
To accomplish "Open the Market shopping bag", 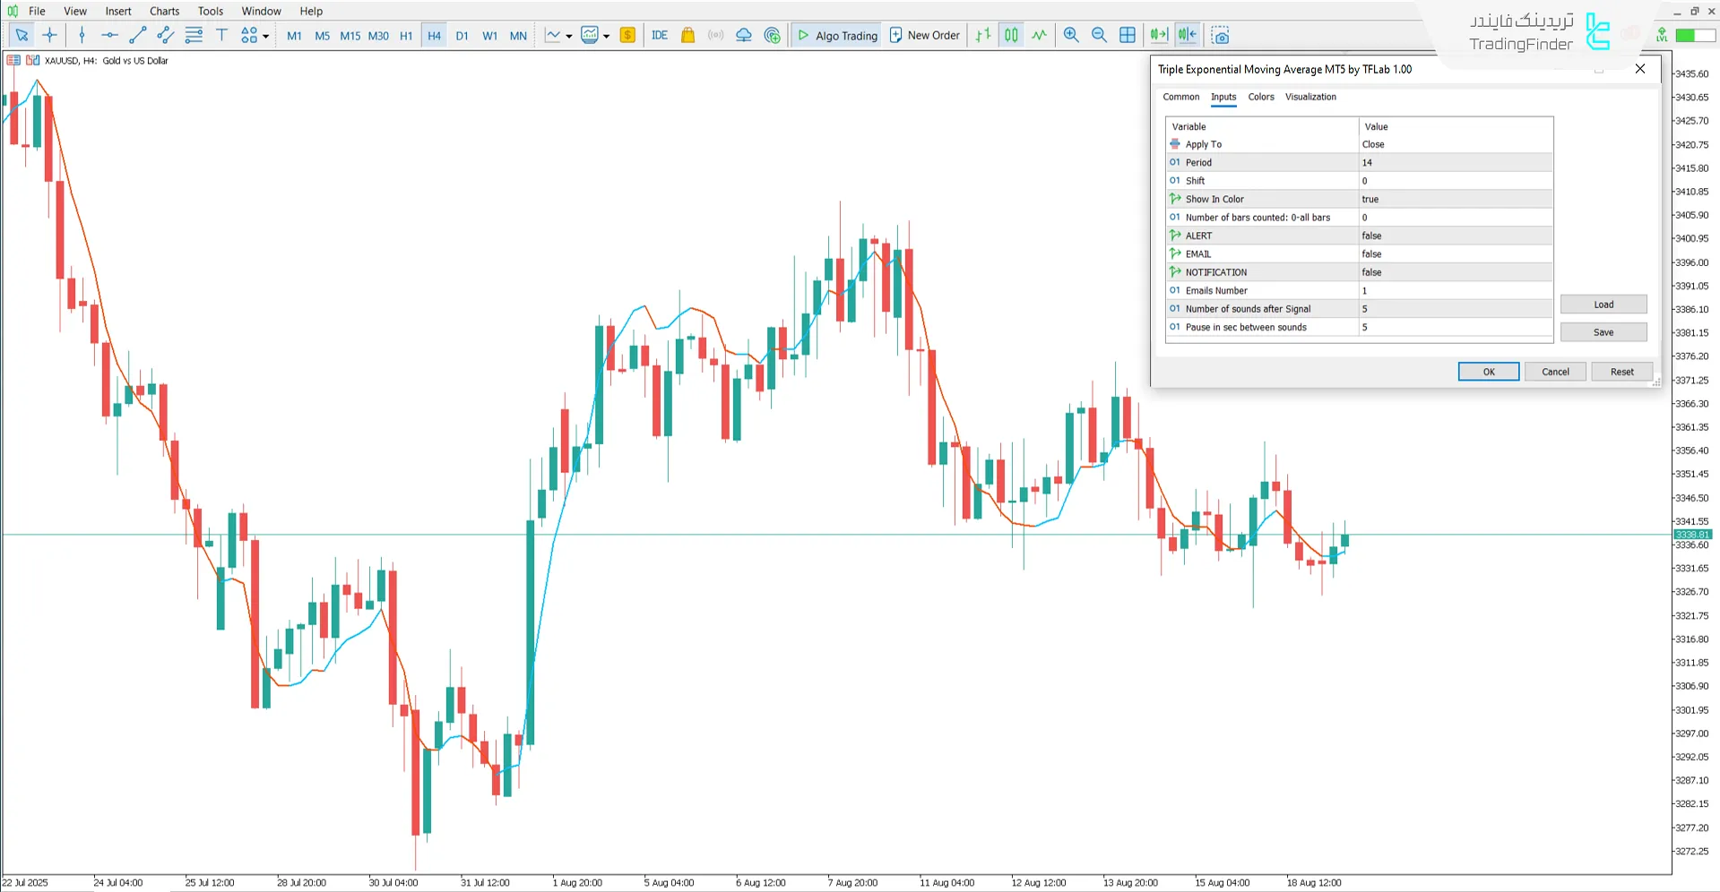I will 687,35.
